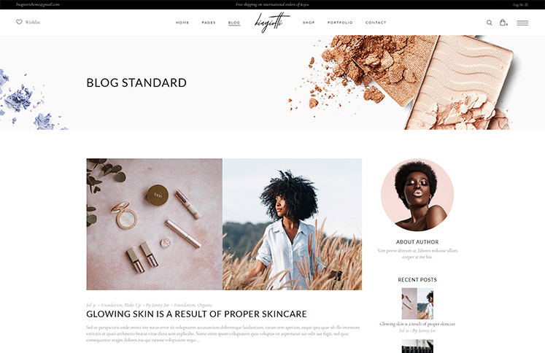Click the wishlist heart icon
Image resolution: width=545 pixels, height=353 pixels.
19,22
